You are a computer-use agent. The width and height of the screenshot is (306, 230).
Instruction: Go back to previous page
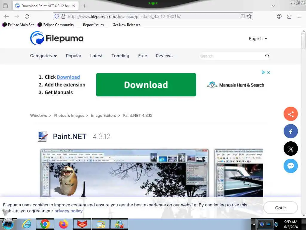coord(7,16)
